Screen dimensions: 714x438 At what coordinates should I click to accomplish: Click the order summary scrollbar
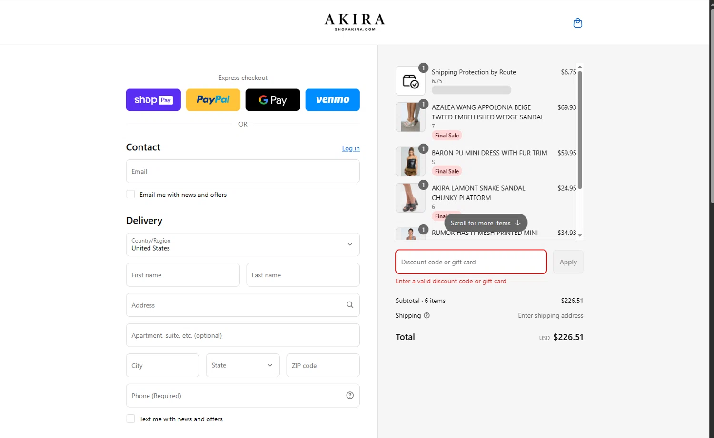click(x=580, y=129)
